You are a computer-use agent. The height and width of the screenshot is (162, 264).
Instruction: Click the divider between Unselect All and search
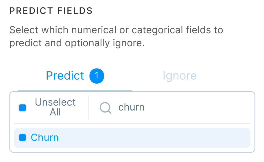[88, 108]
